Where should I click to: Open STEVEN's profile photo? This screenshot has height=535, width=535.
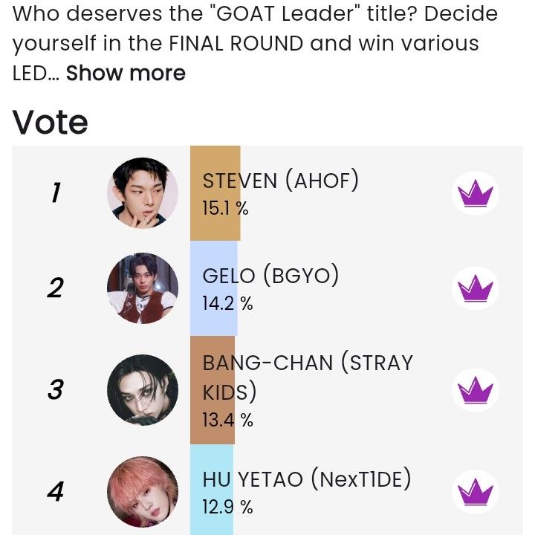tap(143, 193)
